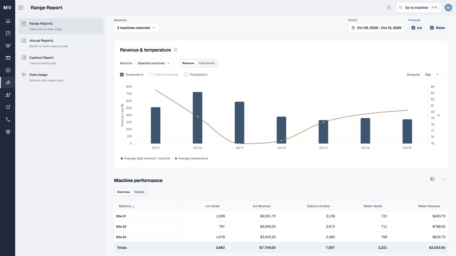
Task: Click the Go to machine search box
Action: tap(419, 8)
